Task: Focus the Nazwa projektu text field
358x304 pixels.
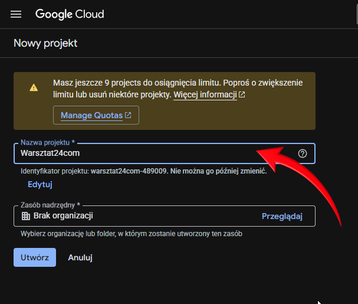Action: coord(153,153)
